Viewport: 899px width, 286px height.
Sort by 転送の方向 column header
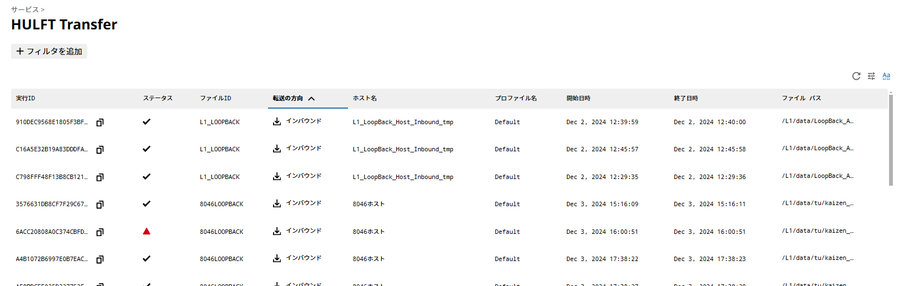[308, 98]
